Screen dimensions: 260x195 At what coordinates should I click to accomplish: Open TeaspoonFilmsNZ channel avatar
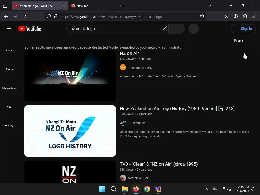coord(123,67)
